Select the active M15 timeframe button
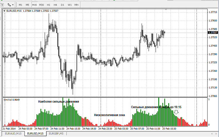The image size is (219, 137). point(34,5)
